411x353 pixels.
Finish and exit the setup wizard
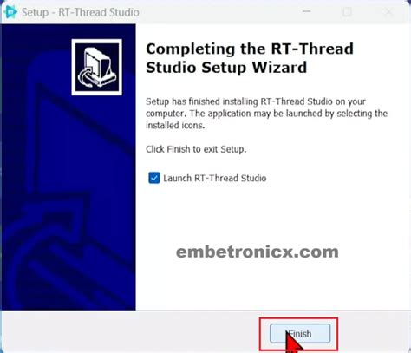(x=300, y=334)
